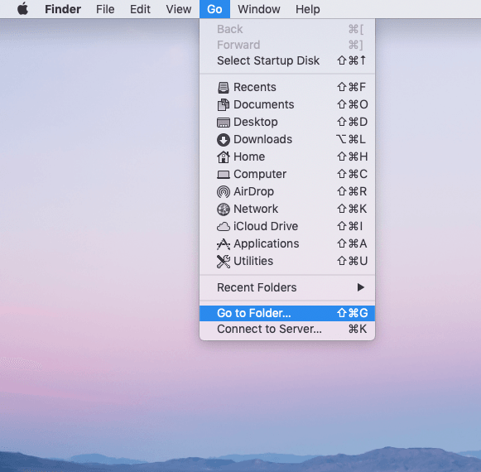Click the Recent Folders label
Image resolution: width=481 pixels, height=472 pixels.
click(257, 287)
